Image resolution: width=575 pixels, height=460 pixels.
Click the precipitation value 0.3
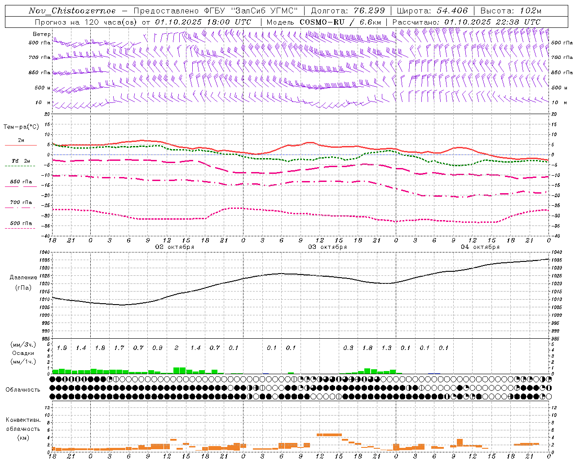pyautogui.click(x=348, y=348)
